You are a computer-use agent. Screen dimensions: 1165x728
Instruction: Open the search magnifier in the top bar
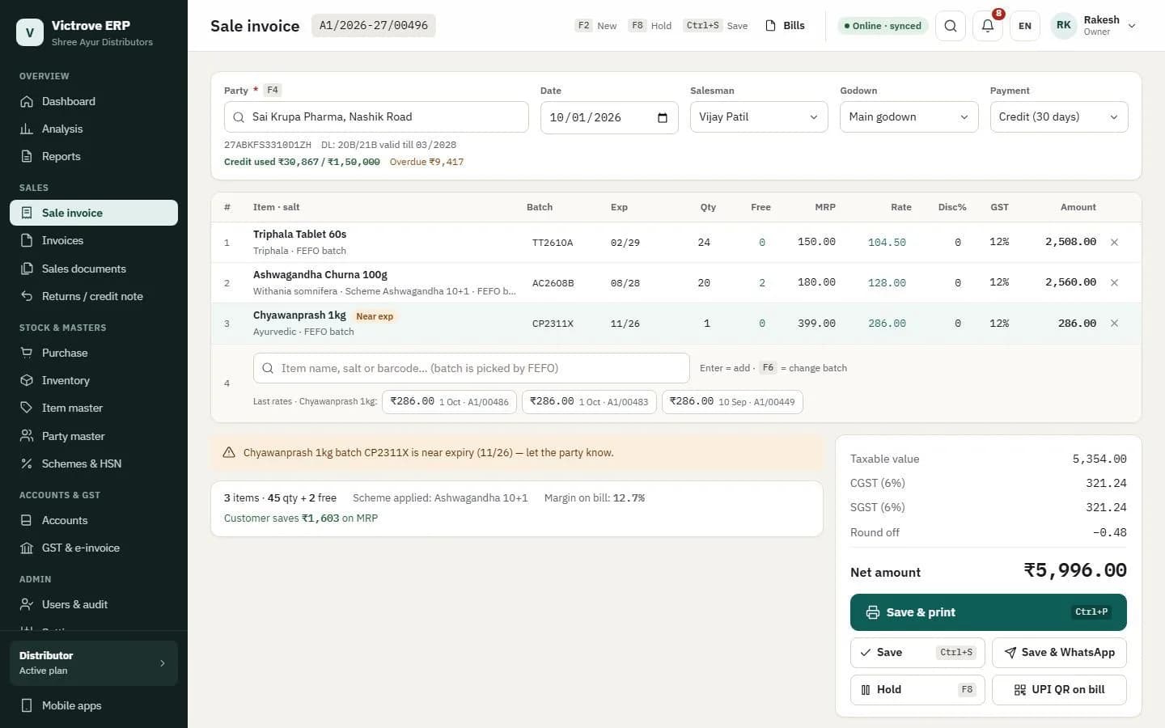click(951, 26)
